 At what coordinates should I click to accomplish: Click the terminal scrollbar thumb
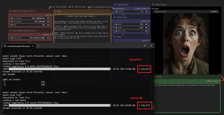tap(153, 107)
